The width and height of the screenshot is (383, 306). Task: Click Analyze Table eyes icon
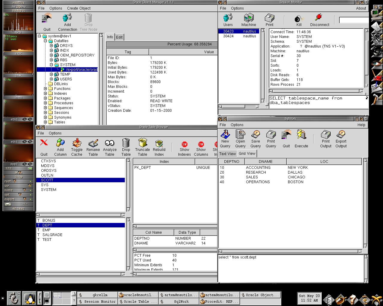[x=110, y=143]
